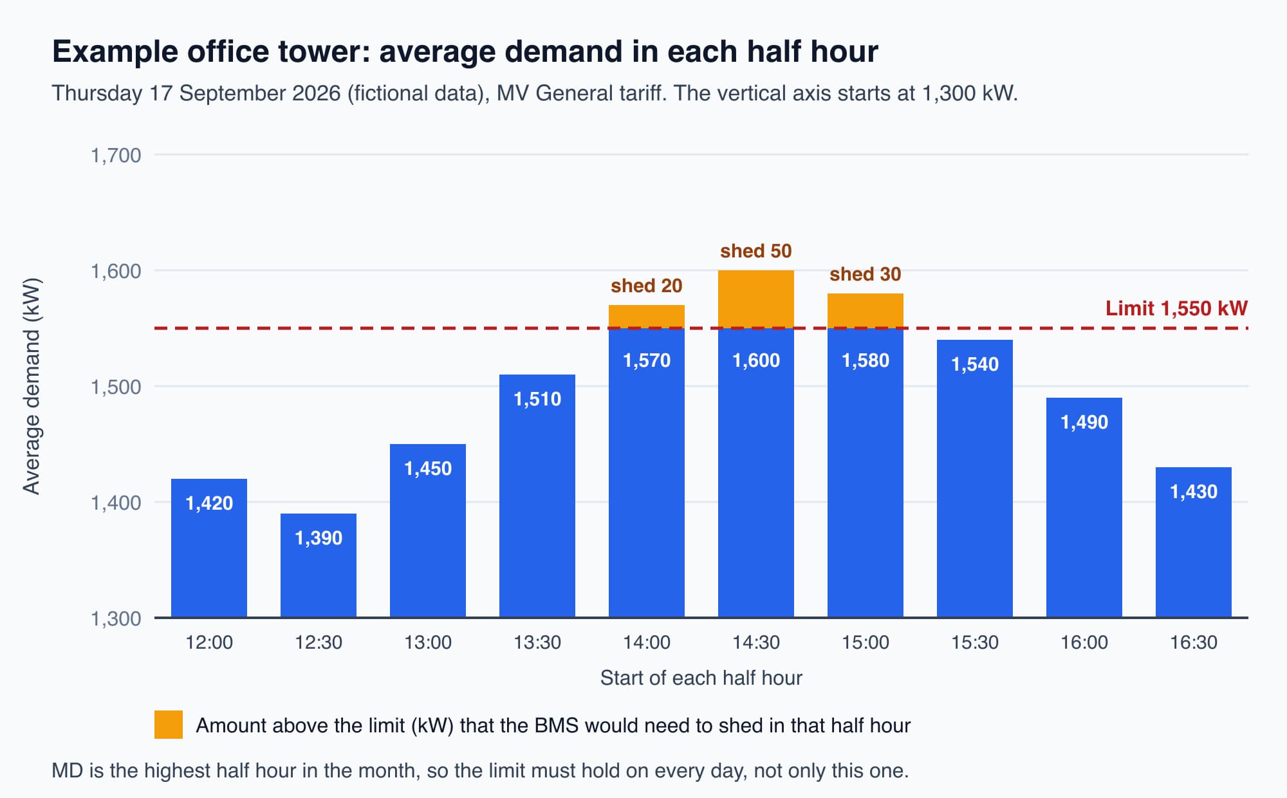Click the 'shed 50' annotation
The width and height of the screenshot is (1287, 798).
point(756,251)
